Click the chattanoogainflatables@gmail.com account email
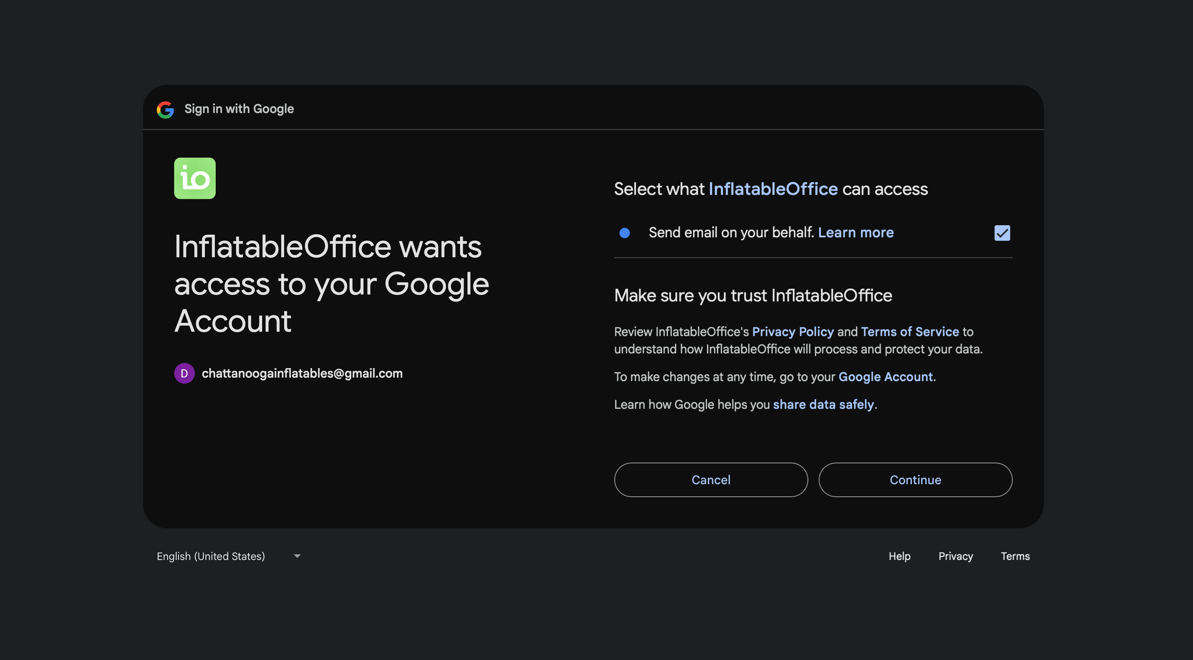This screenshot has height=660, width=1193. point(302,373)
